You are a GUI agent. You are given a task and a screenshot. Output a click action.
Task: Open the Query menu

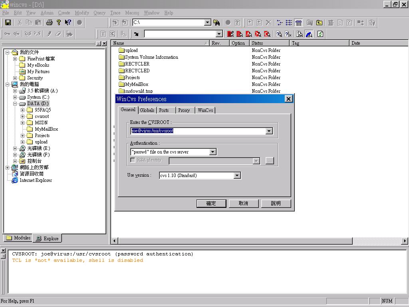(99, 13)
